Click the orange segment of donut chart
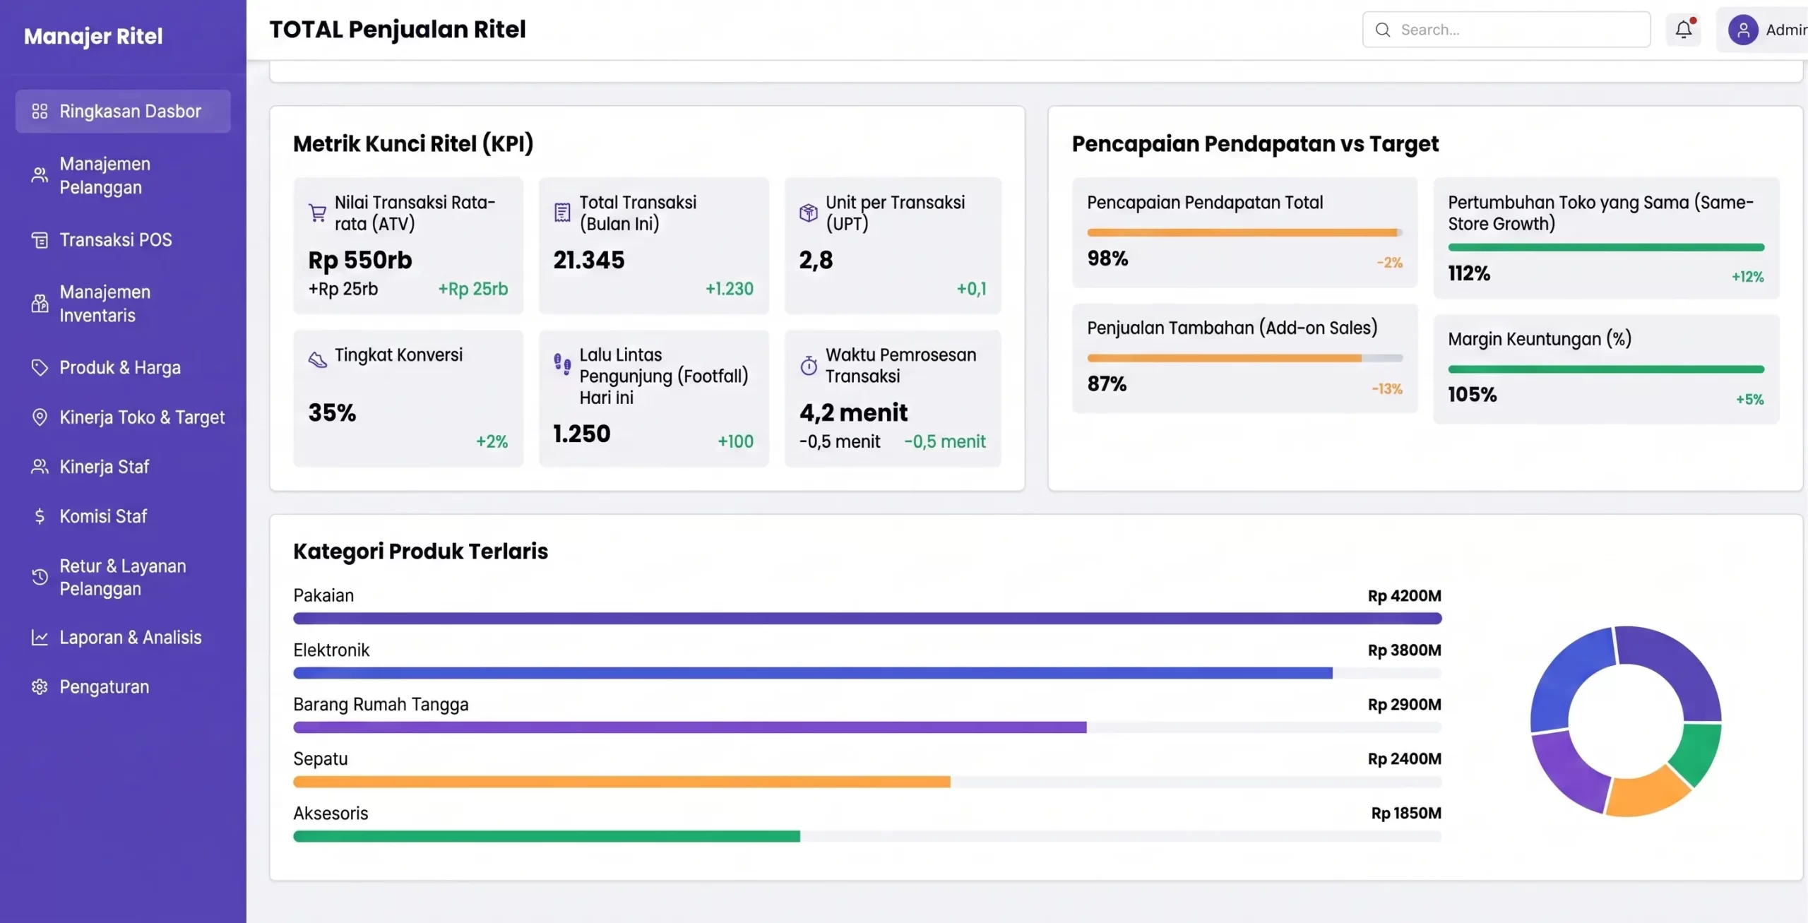This screenshot has height=923, width=1808. click(1648, 795)
